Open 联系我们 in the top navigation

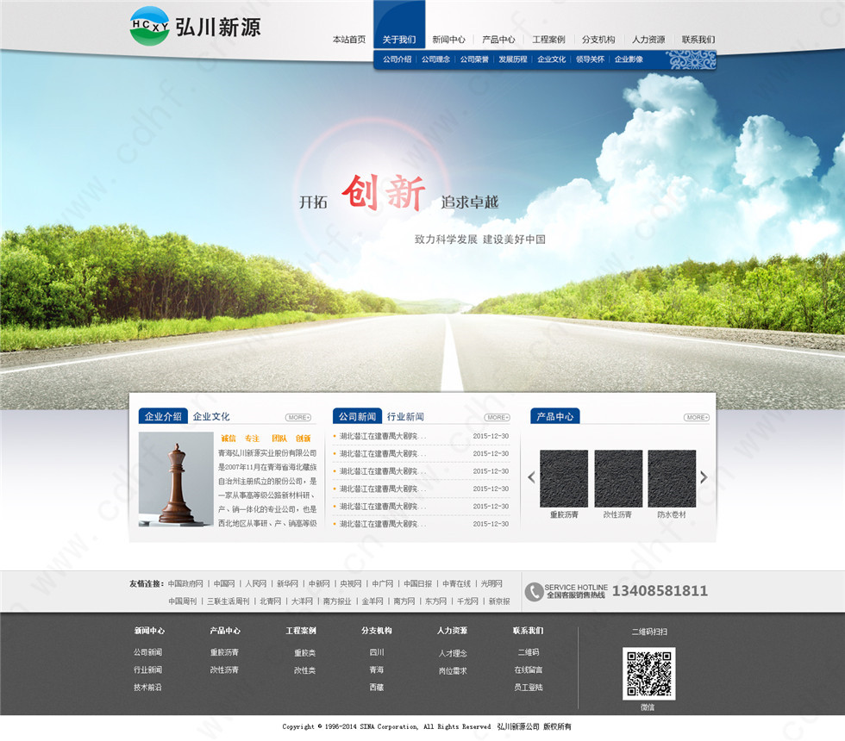(x=698, y=40)
